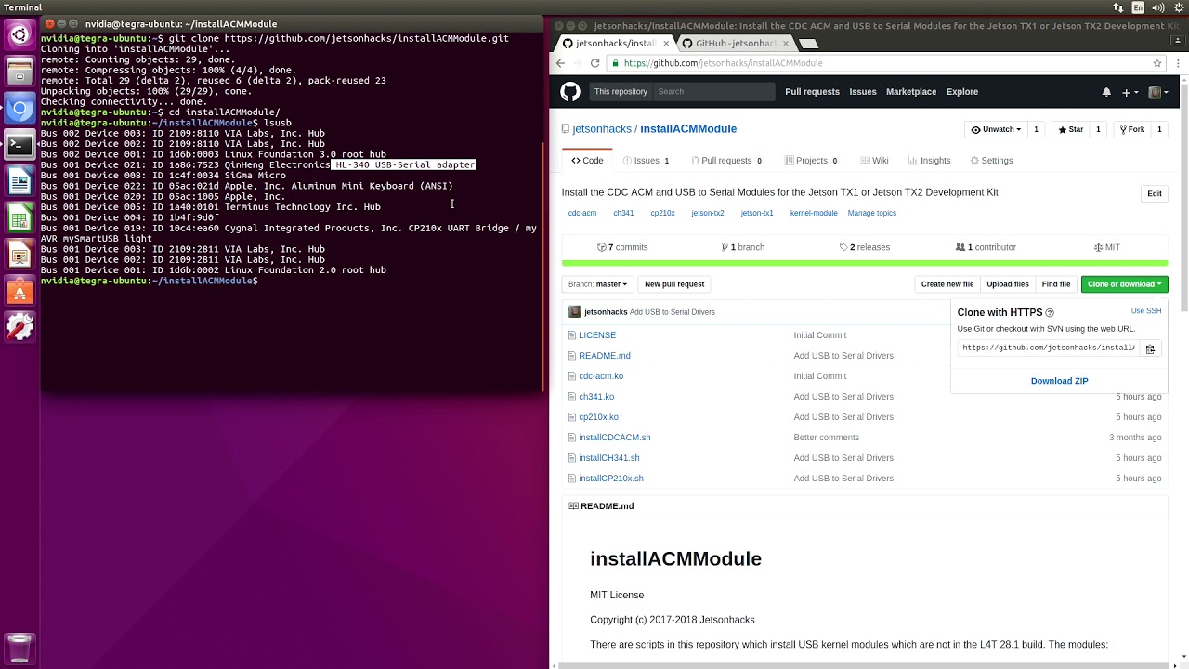Open Marketplace in GitHub header
Screen dimensions: 1189x669
tap(911, 92)
